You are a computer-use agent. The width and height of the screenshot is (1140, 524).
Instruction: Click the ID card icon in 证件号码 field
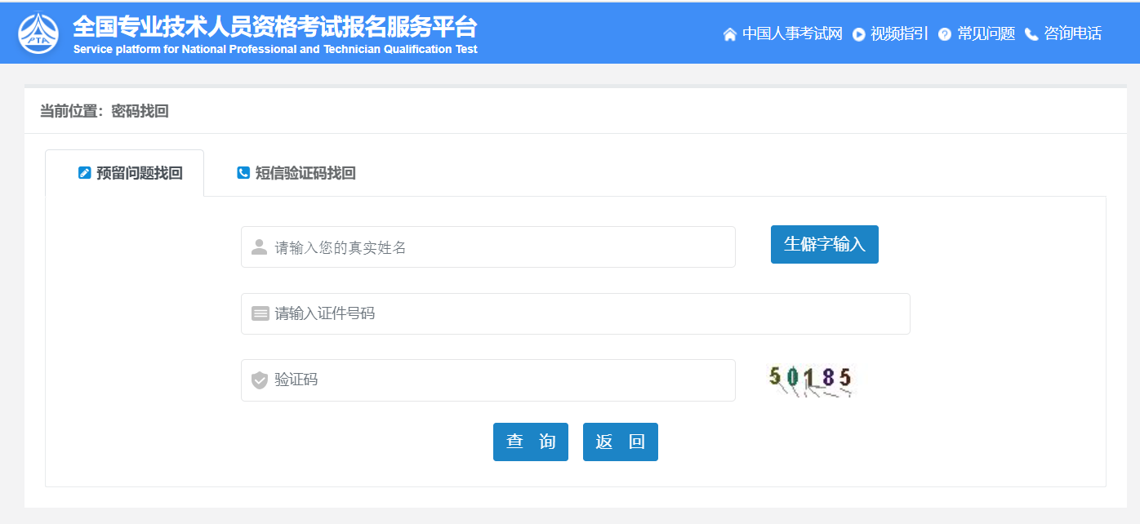click(x=260, y=313)
